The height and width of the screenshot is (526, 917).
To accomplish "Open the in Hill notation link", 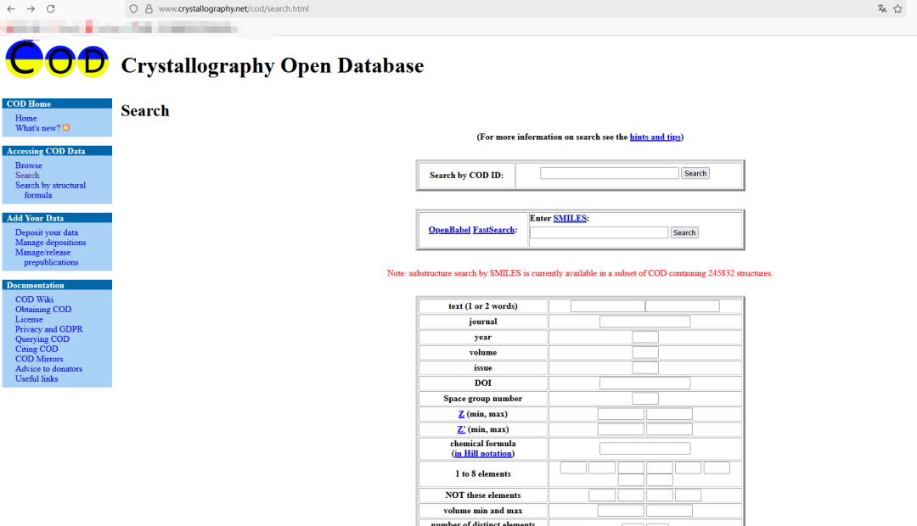I will [x=483, y=454].
